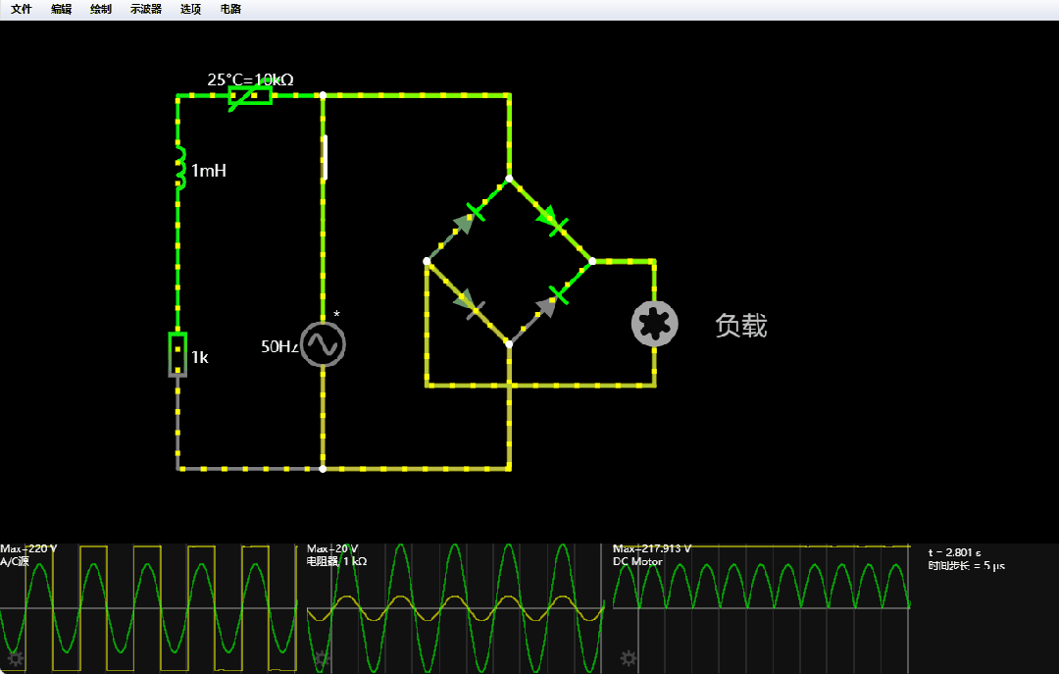Click the Max=220 V scope readout
This screenshot has width=1059, height=674.
28,549
